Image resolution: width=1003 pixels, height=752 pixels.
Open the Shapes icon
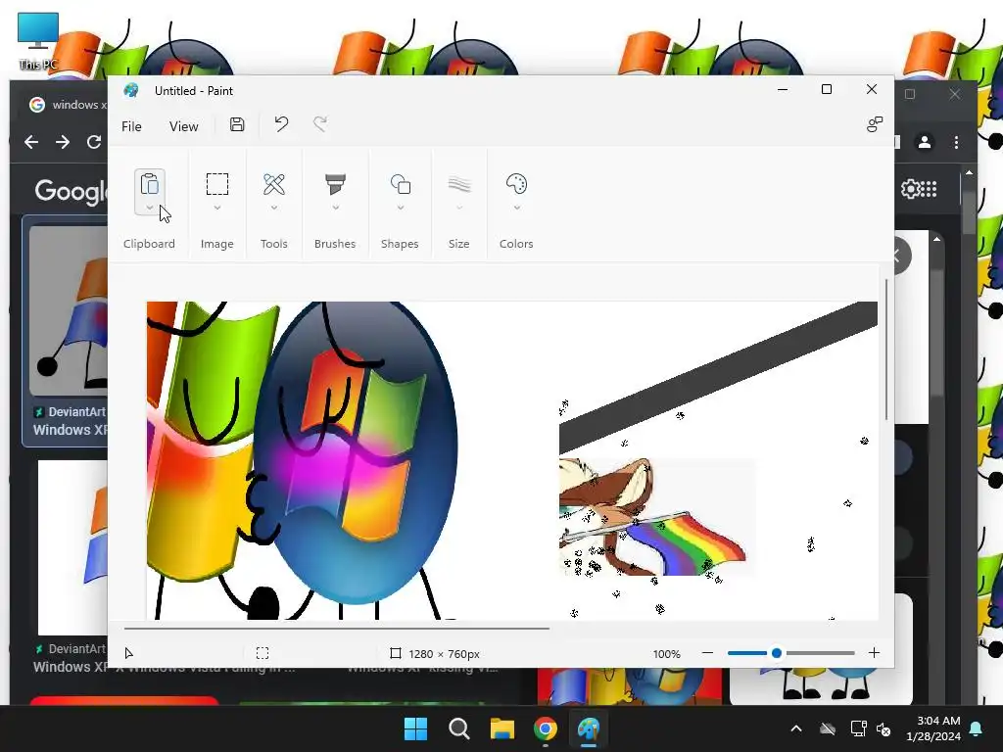[x=401, y=184]
